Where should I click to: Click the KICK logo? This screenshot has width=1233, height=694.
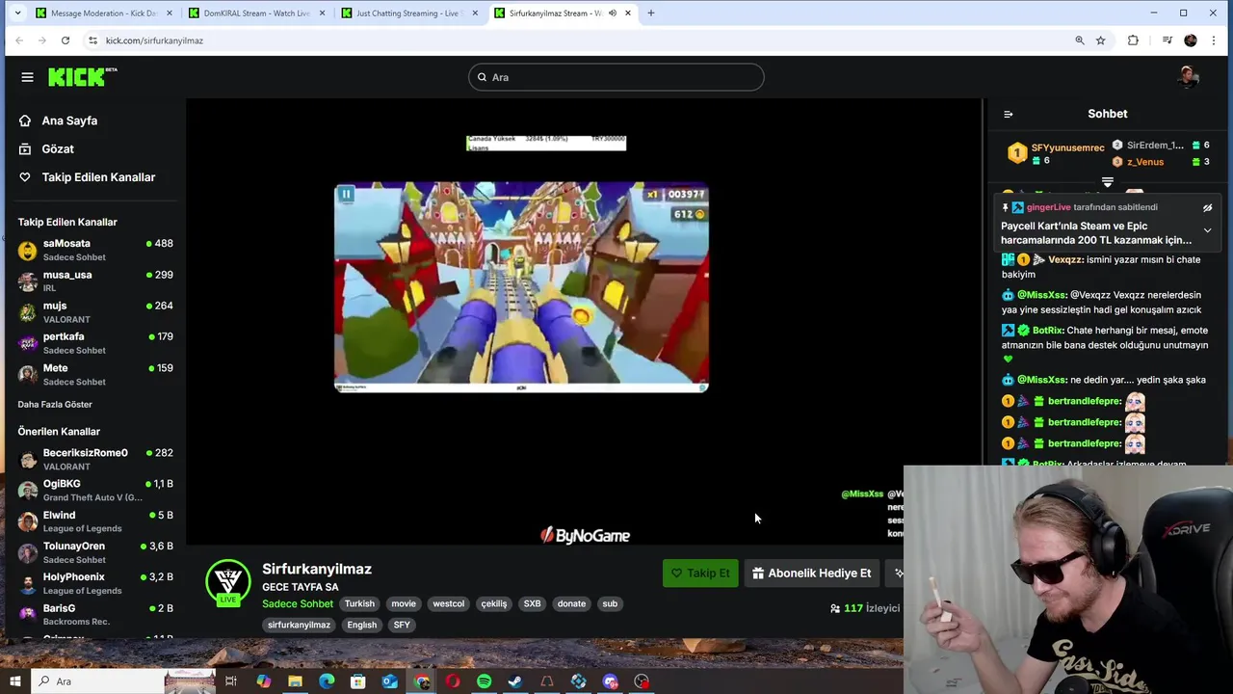click(82, 77)
